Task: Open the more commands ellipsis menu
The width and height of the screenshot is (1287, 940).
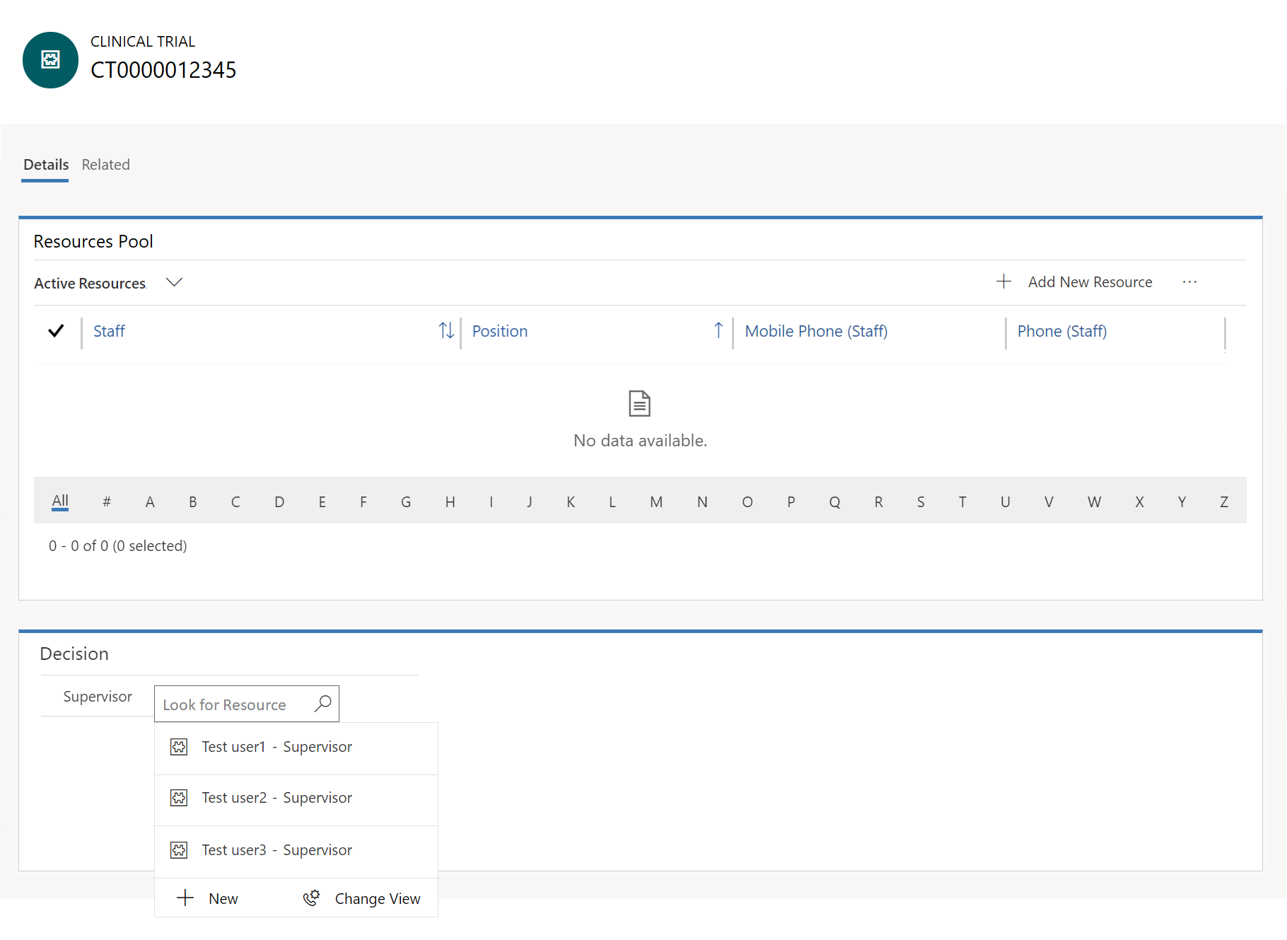Action: click(x=1189, y=282)
